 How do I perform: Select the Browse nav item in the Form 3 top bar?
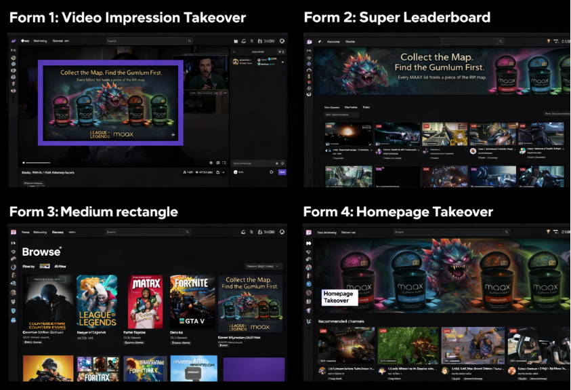click(58, 232)
